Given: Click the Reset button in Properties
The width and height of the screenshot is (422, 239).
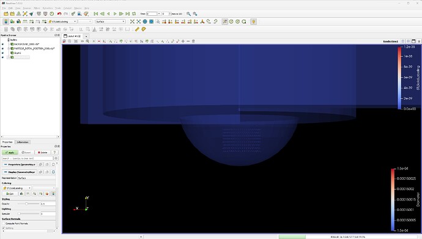Looking at the screenshot, I should point(26,152).
